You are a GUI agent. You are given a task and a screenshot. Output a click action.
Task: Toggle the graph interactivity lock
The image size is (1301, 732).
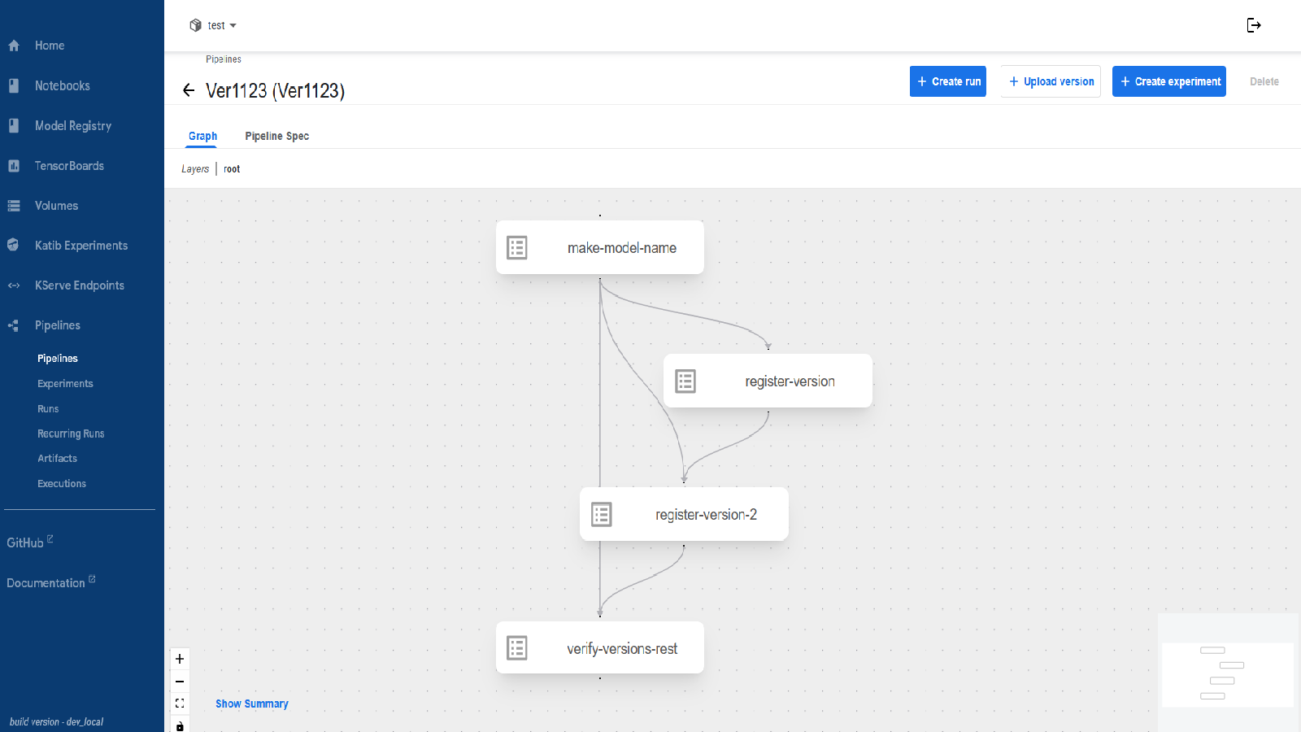click(180, 725)
